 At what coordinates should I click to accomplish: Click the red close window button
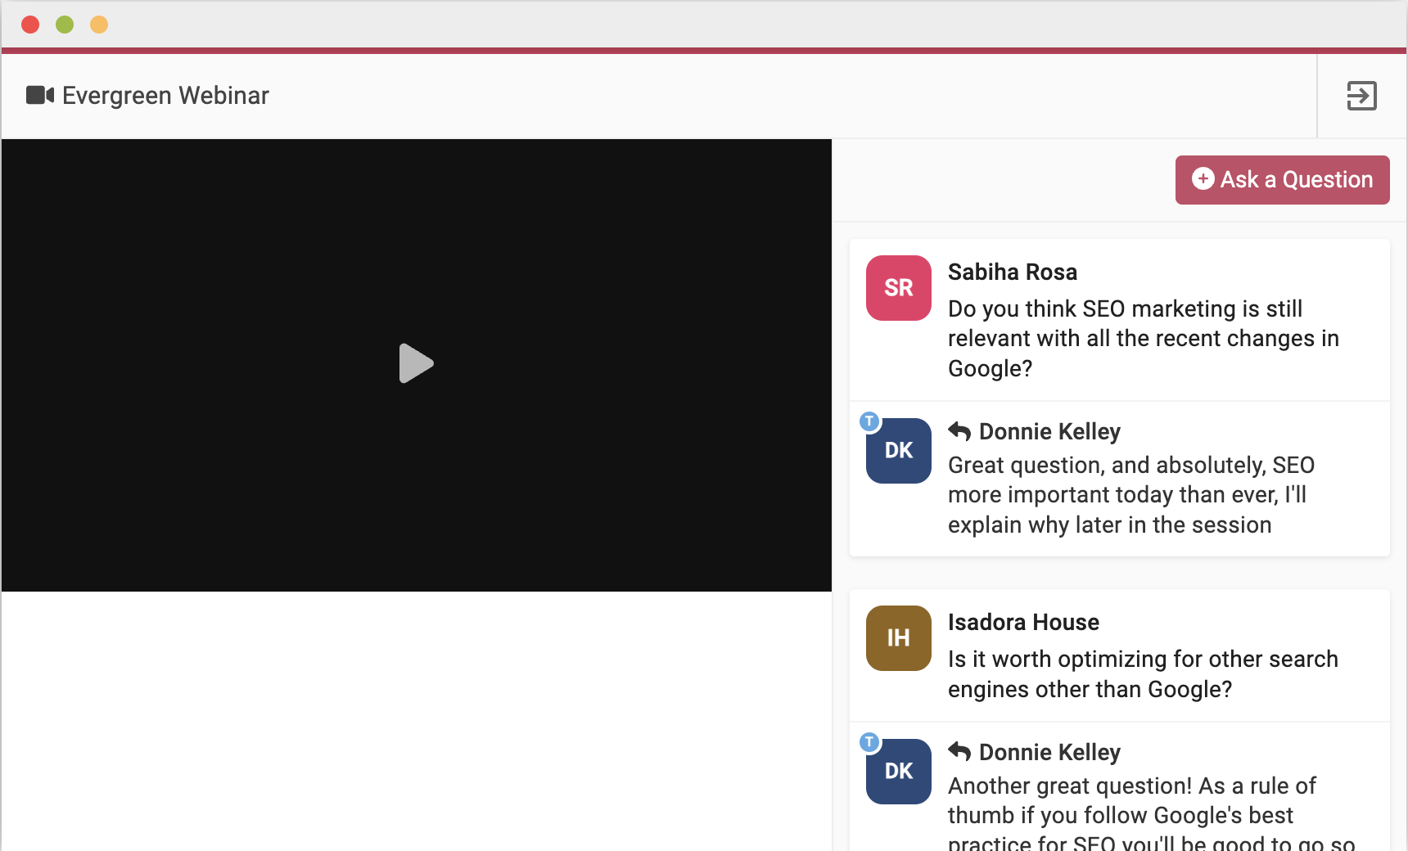tap(30, 25)
